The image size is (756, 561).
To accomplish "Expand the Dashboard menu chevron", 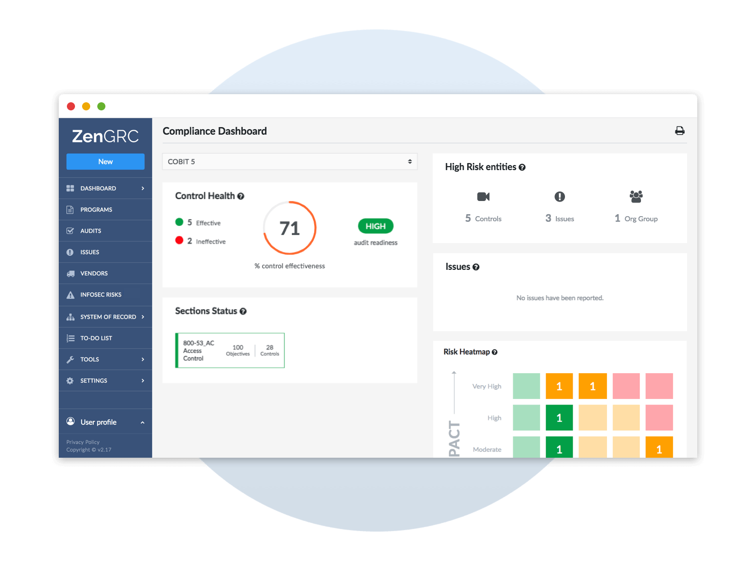I will (143, 188).
